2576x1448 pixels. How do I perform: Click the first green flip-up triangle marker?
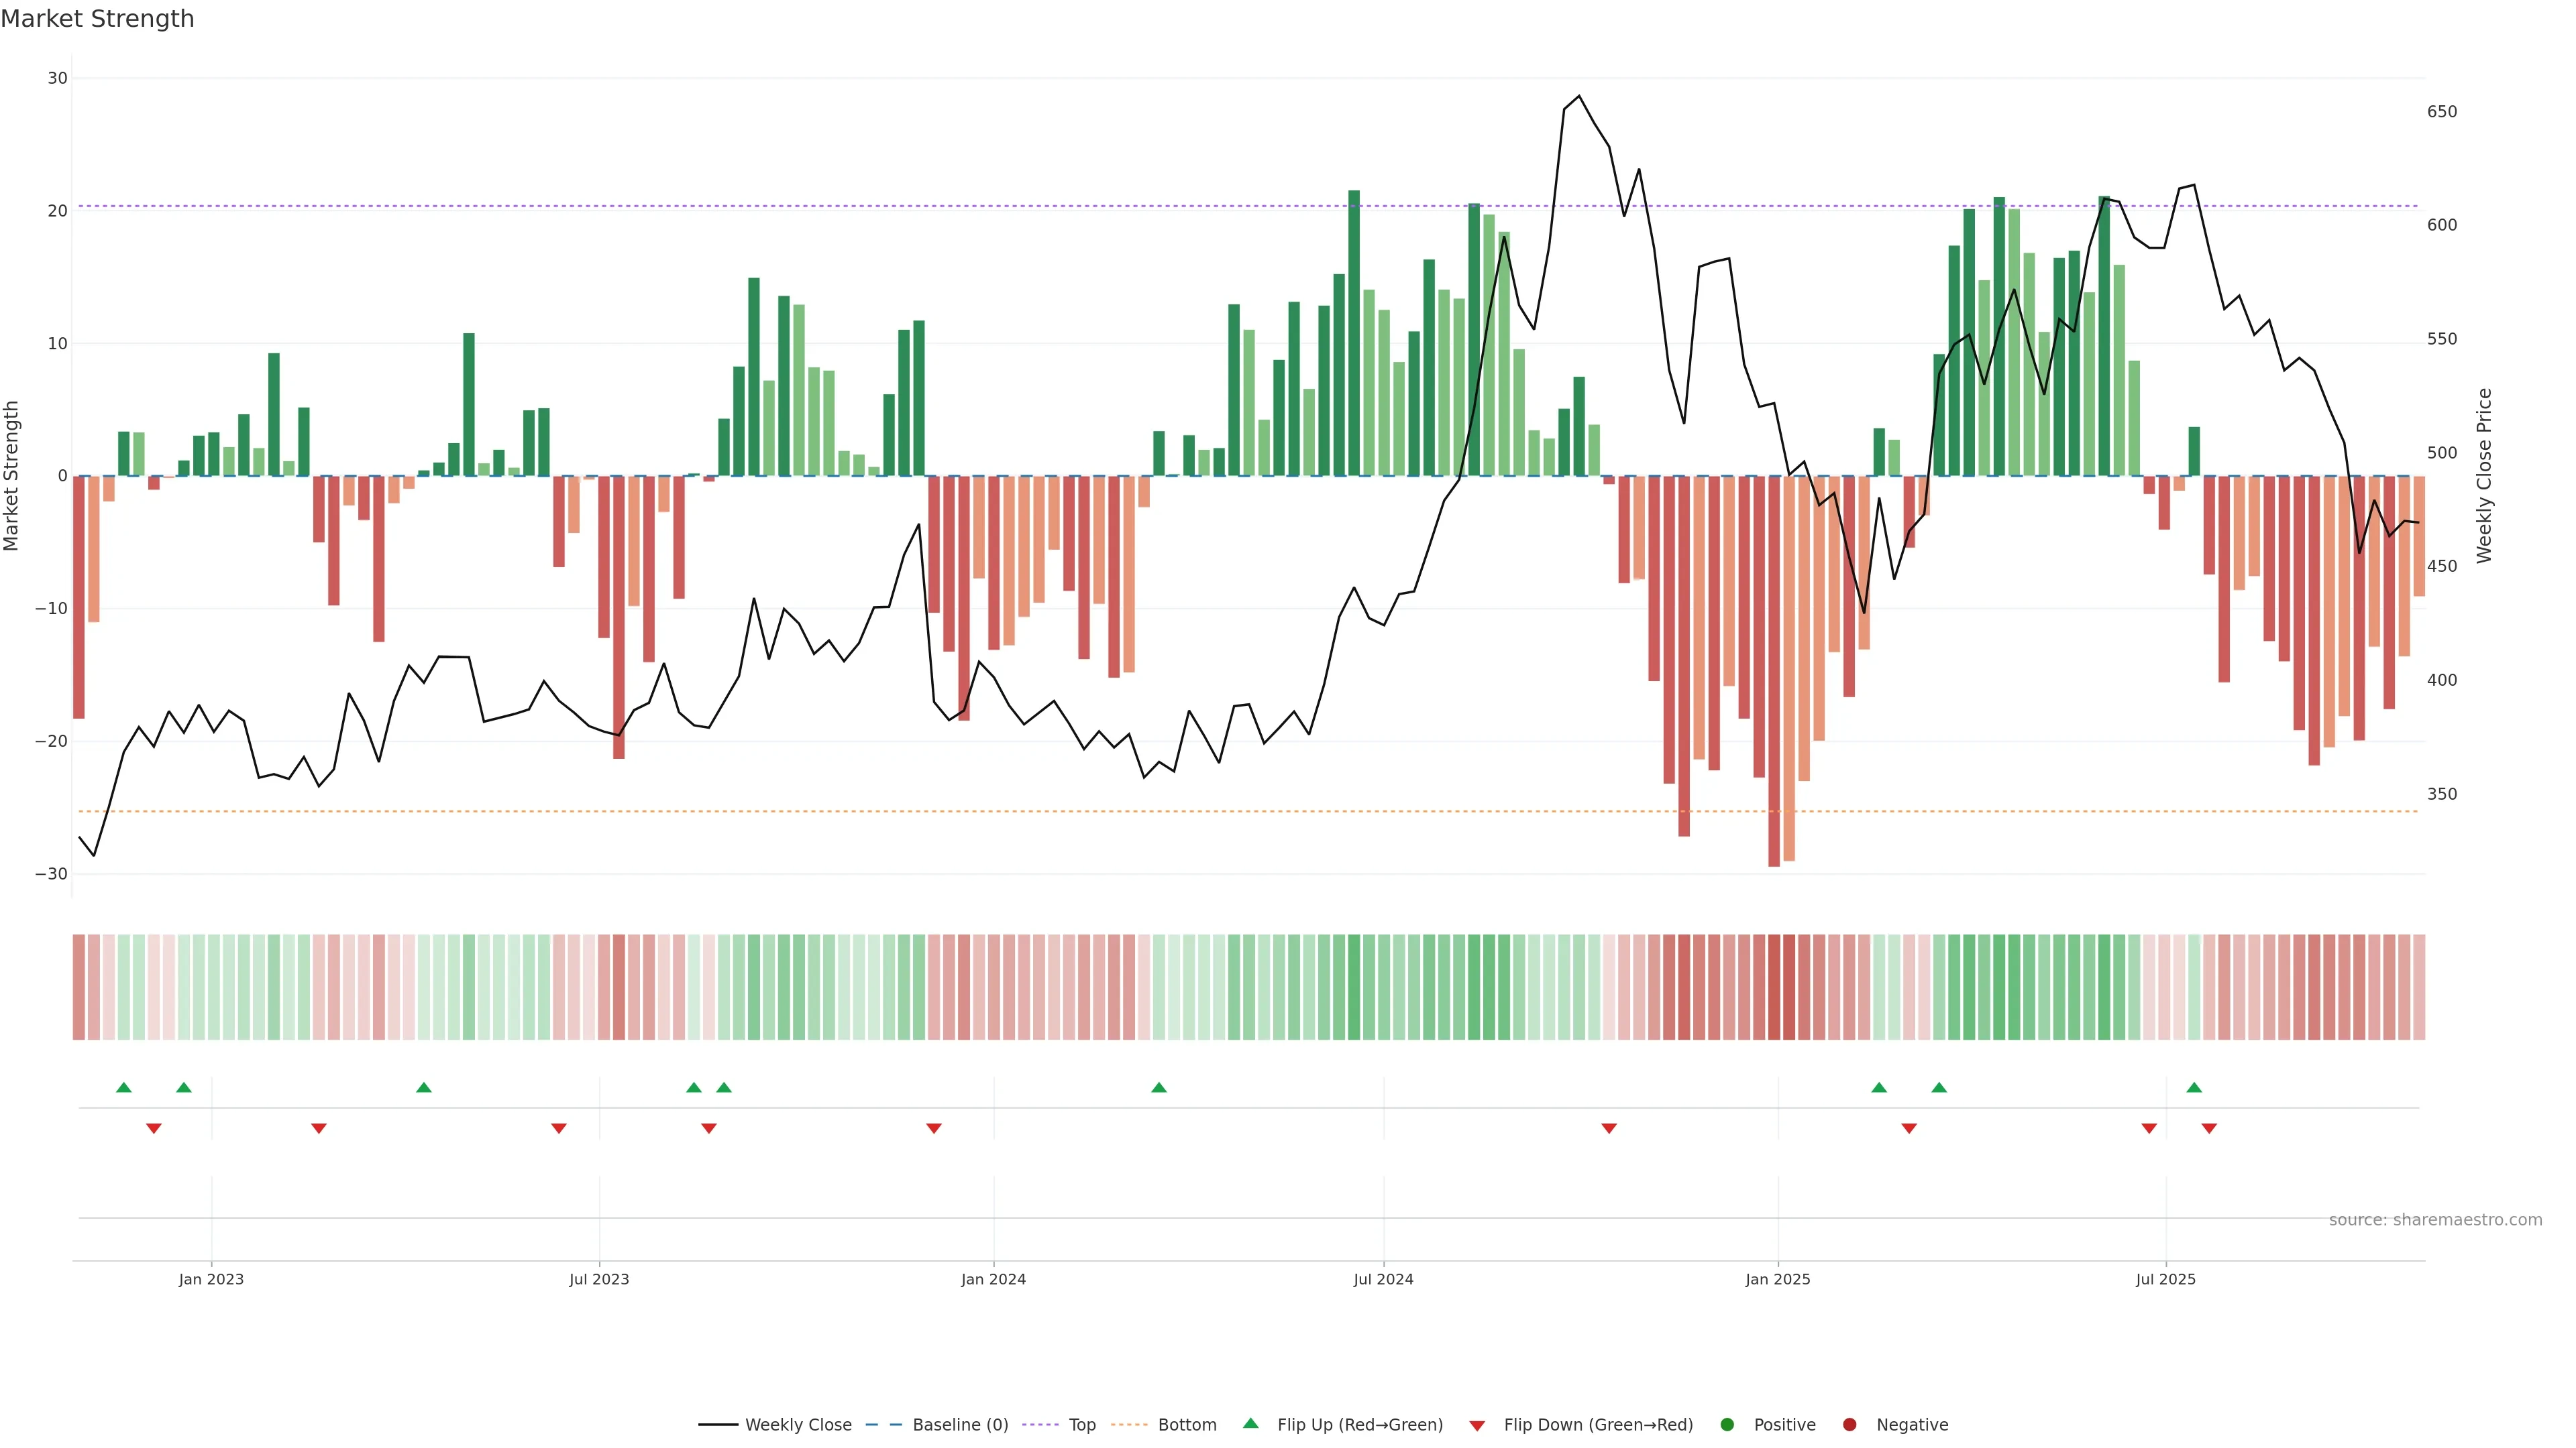pos(124,1087)
